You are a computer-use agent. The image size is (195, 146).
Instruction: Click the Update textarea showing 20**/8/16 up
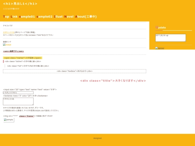coord(170,38)
